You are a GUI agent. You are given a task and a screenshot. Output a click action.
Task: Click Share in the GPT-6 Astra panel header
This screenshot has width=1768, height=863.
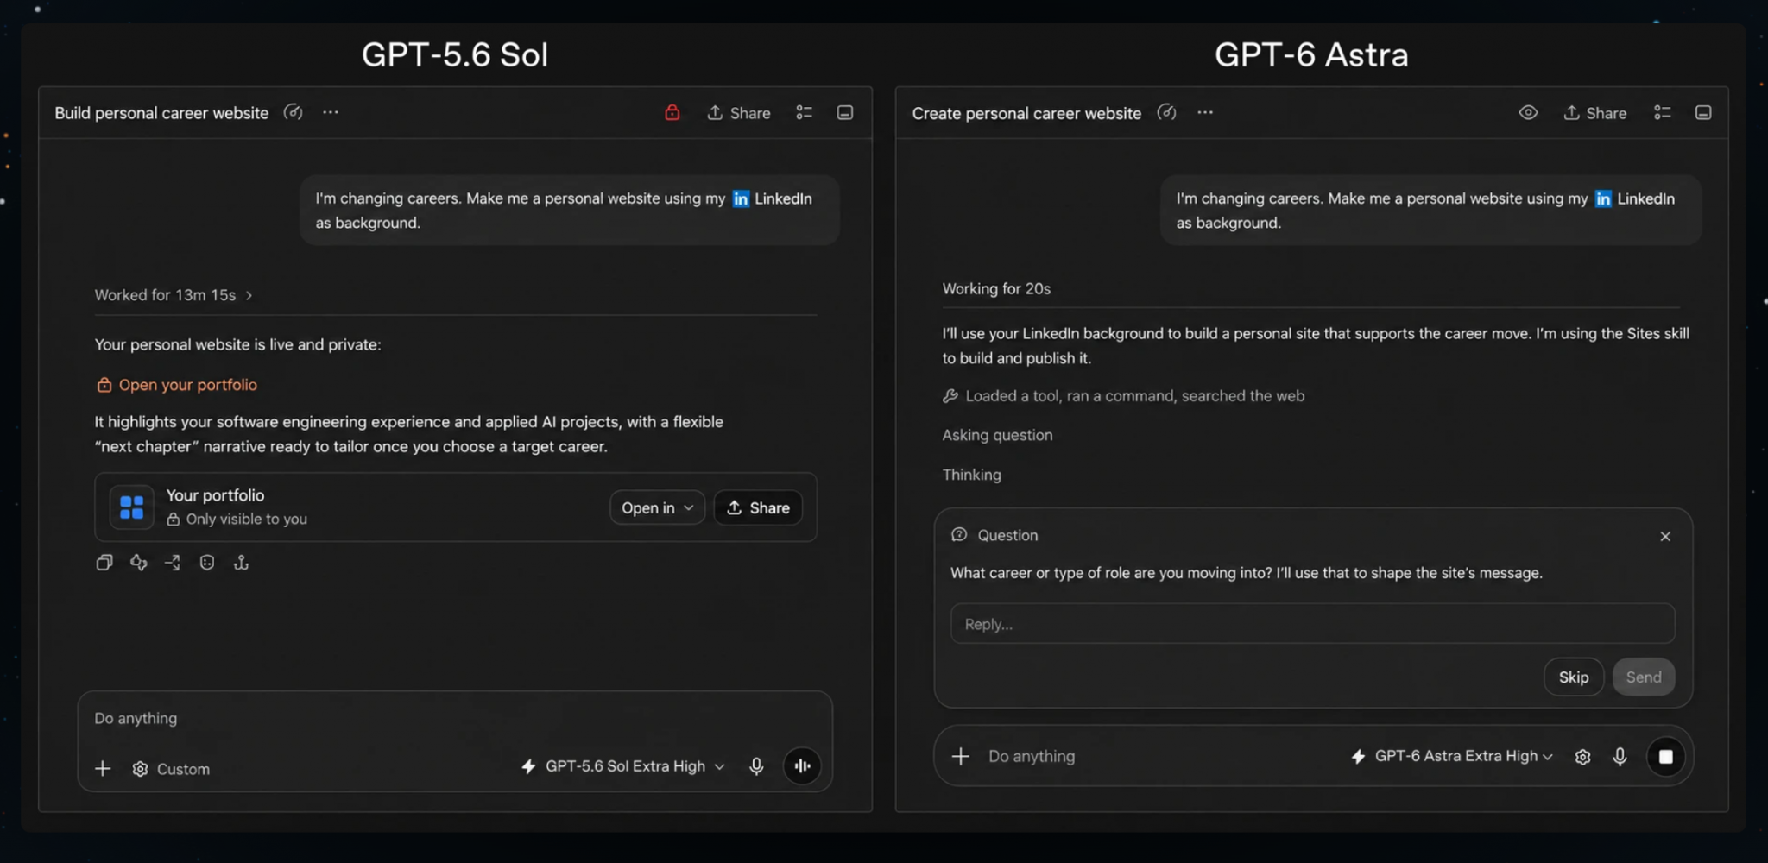1595,113
